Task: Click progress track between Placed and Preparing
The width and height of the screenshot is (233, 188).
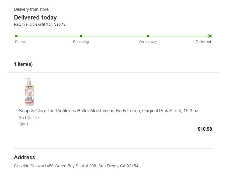Action: (x=49, y=36)
